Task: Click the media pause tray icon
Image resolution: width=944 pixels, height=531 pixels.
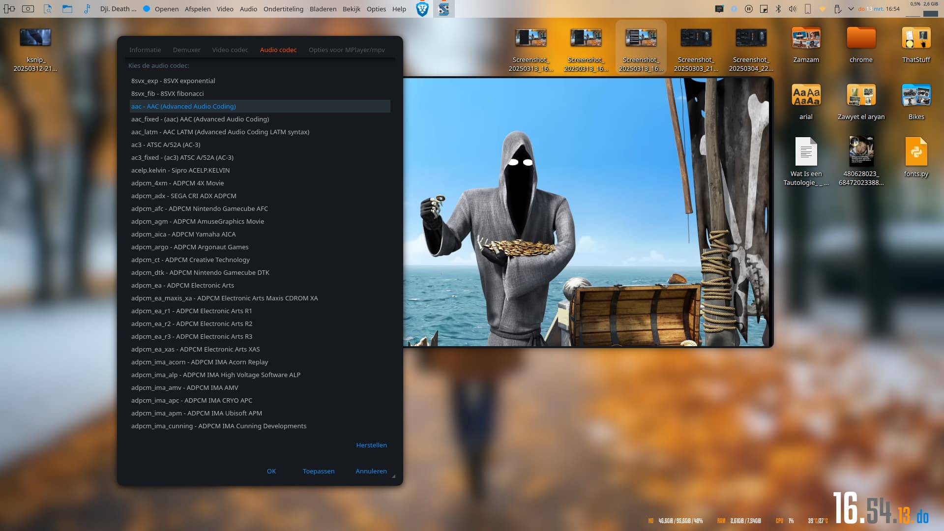Action: pyautogui.click(x=749, y=9)
